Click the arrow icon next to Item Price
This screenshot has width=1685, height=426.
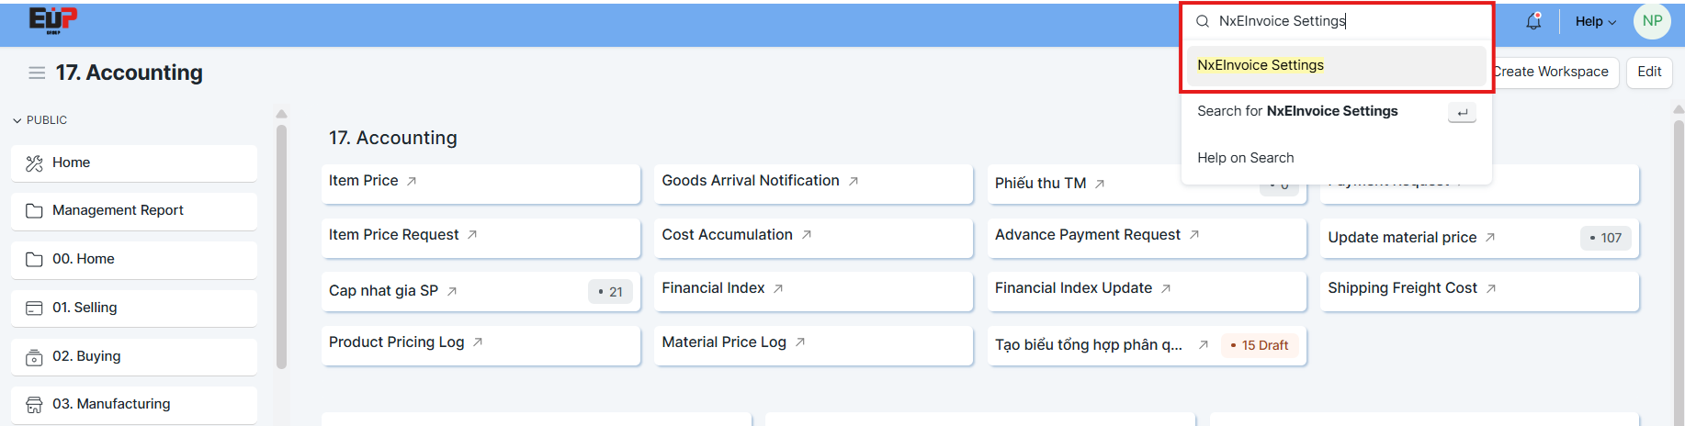pyautogui.click(x=412, y=181)
